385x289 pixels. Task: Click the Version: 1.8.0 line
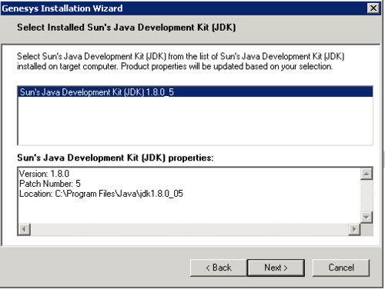[x=44, y=174]
